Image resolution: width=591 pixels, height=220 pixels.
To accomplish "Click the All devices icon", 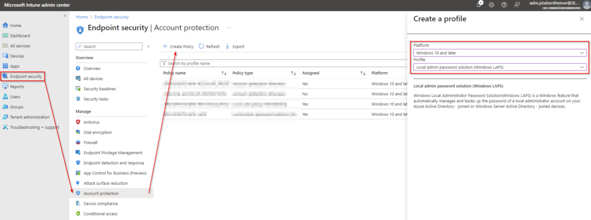I will pos(78,79).
